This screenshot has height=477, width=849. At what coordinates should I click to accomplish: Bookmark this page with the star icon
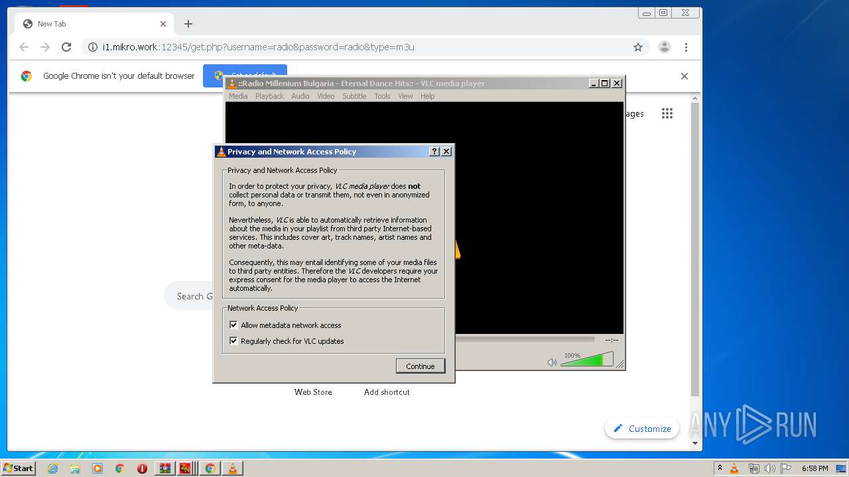(x=638, y=47)
